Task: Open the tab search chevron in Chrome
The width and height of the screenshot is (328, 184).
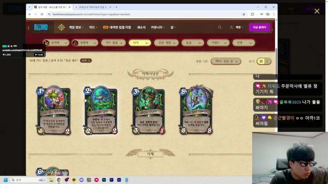Action: tap(29, 7)
